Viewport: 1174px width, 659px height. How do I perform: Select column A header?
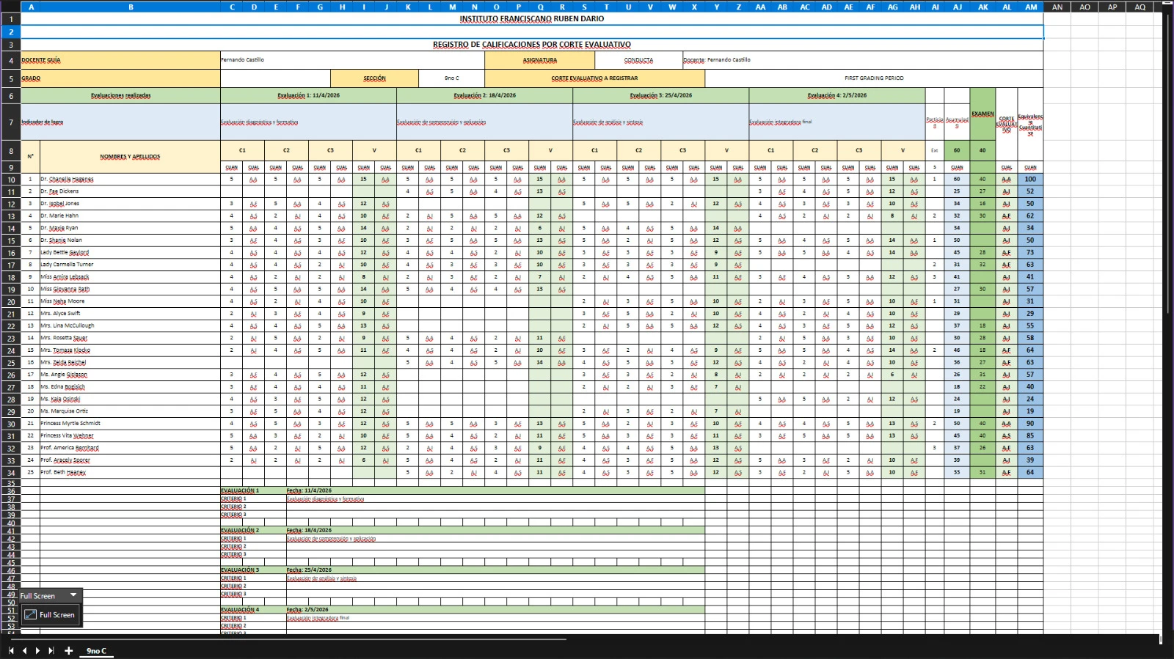point(31,7)
